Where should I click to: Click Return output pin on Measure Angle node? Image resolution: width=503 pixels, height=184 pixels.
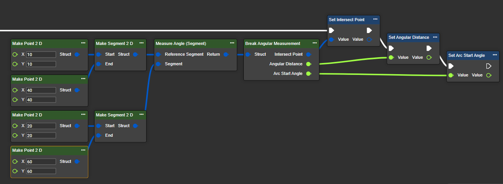(226, 55)
